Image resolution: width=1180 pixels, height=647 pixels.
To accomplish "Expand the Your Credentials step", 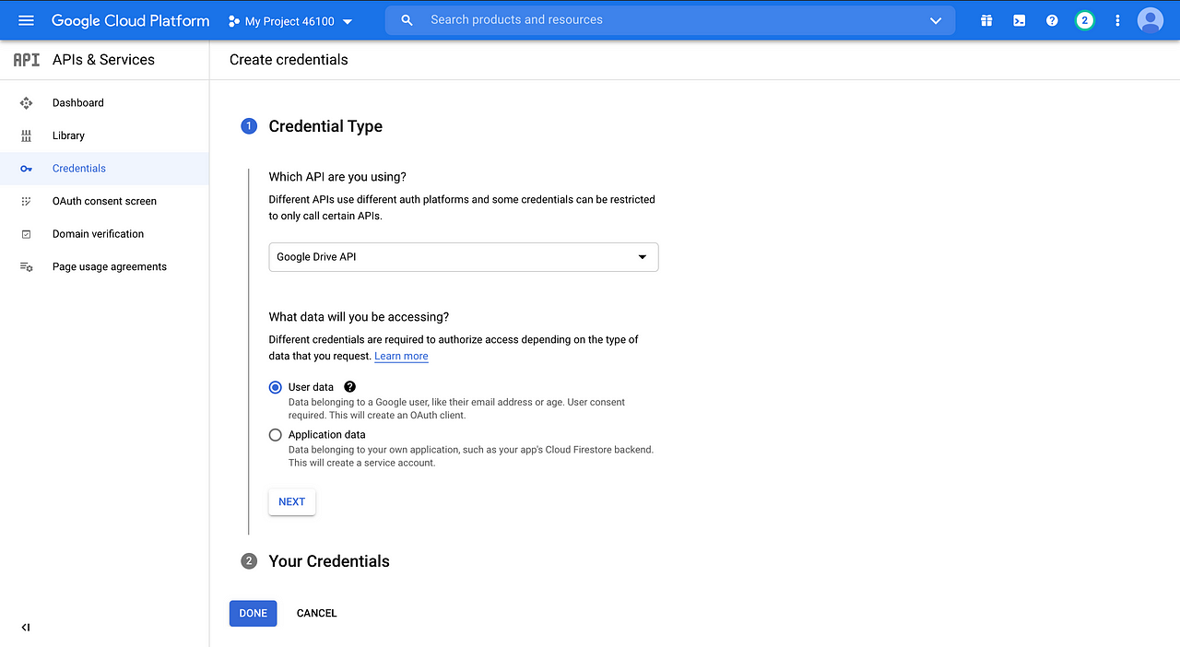I will click(x=329, y=561).
